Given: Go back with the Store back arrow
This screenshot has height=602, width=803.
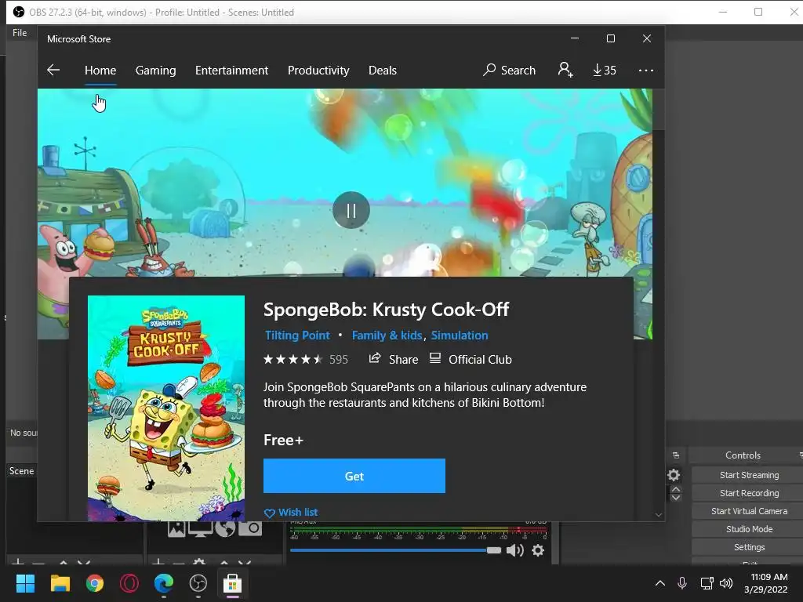Looking at the screenshot, I should 53,70.
